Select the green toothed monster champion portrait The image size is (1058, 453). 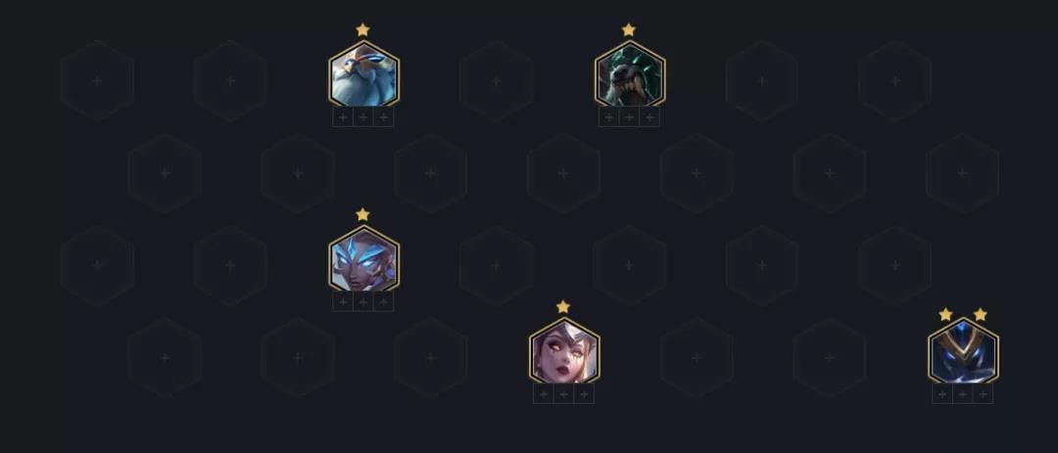[x=630, y=73]
